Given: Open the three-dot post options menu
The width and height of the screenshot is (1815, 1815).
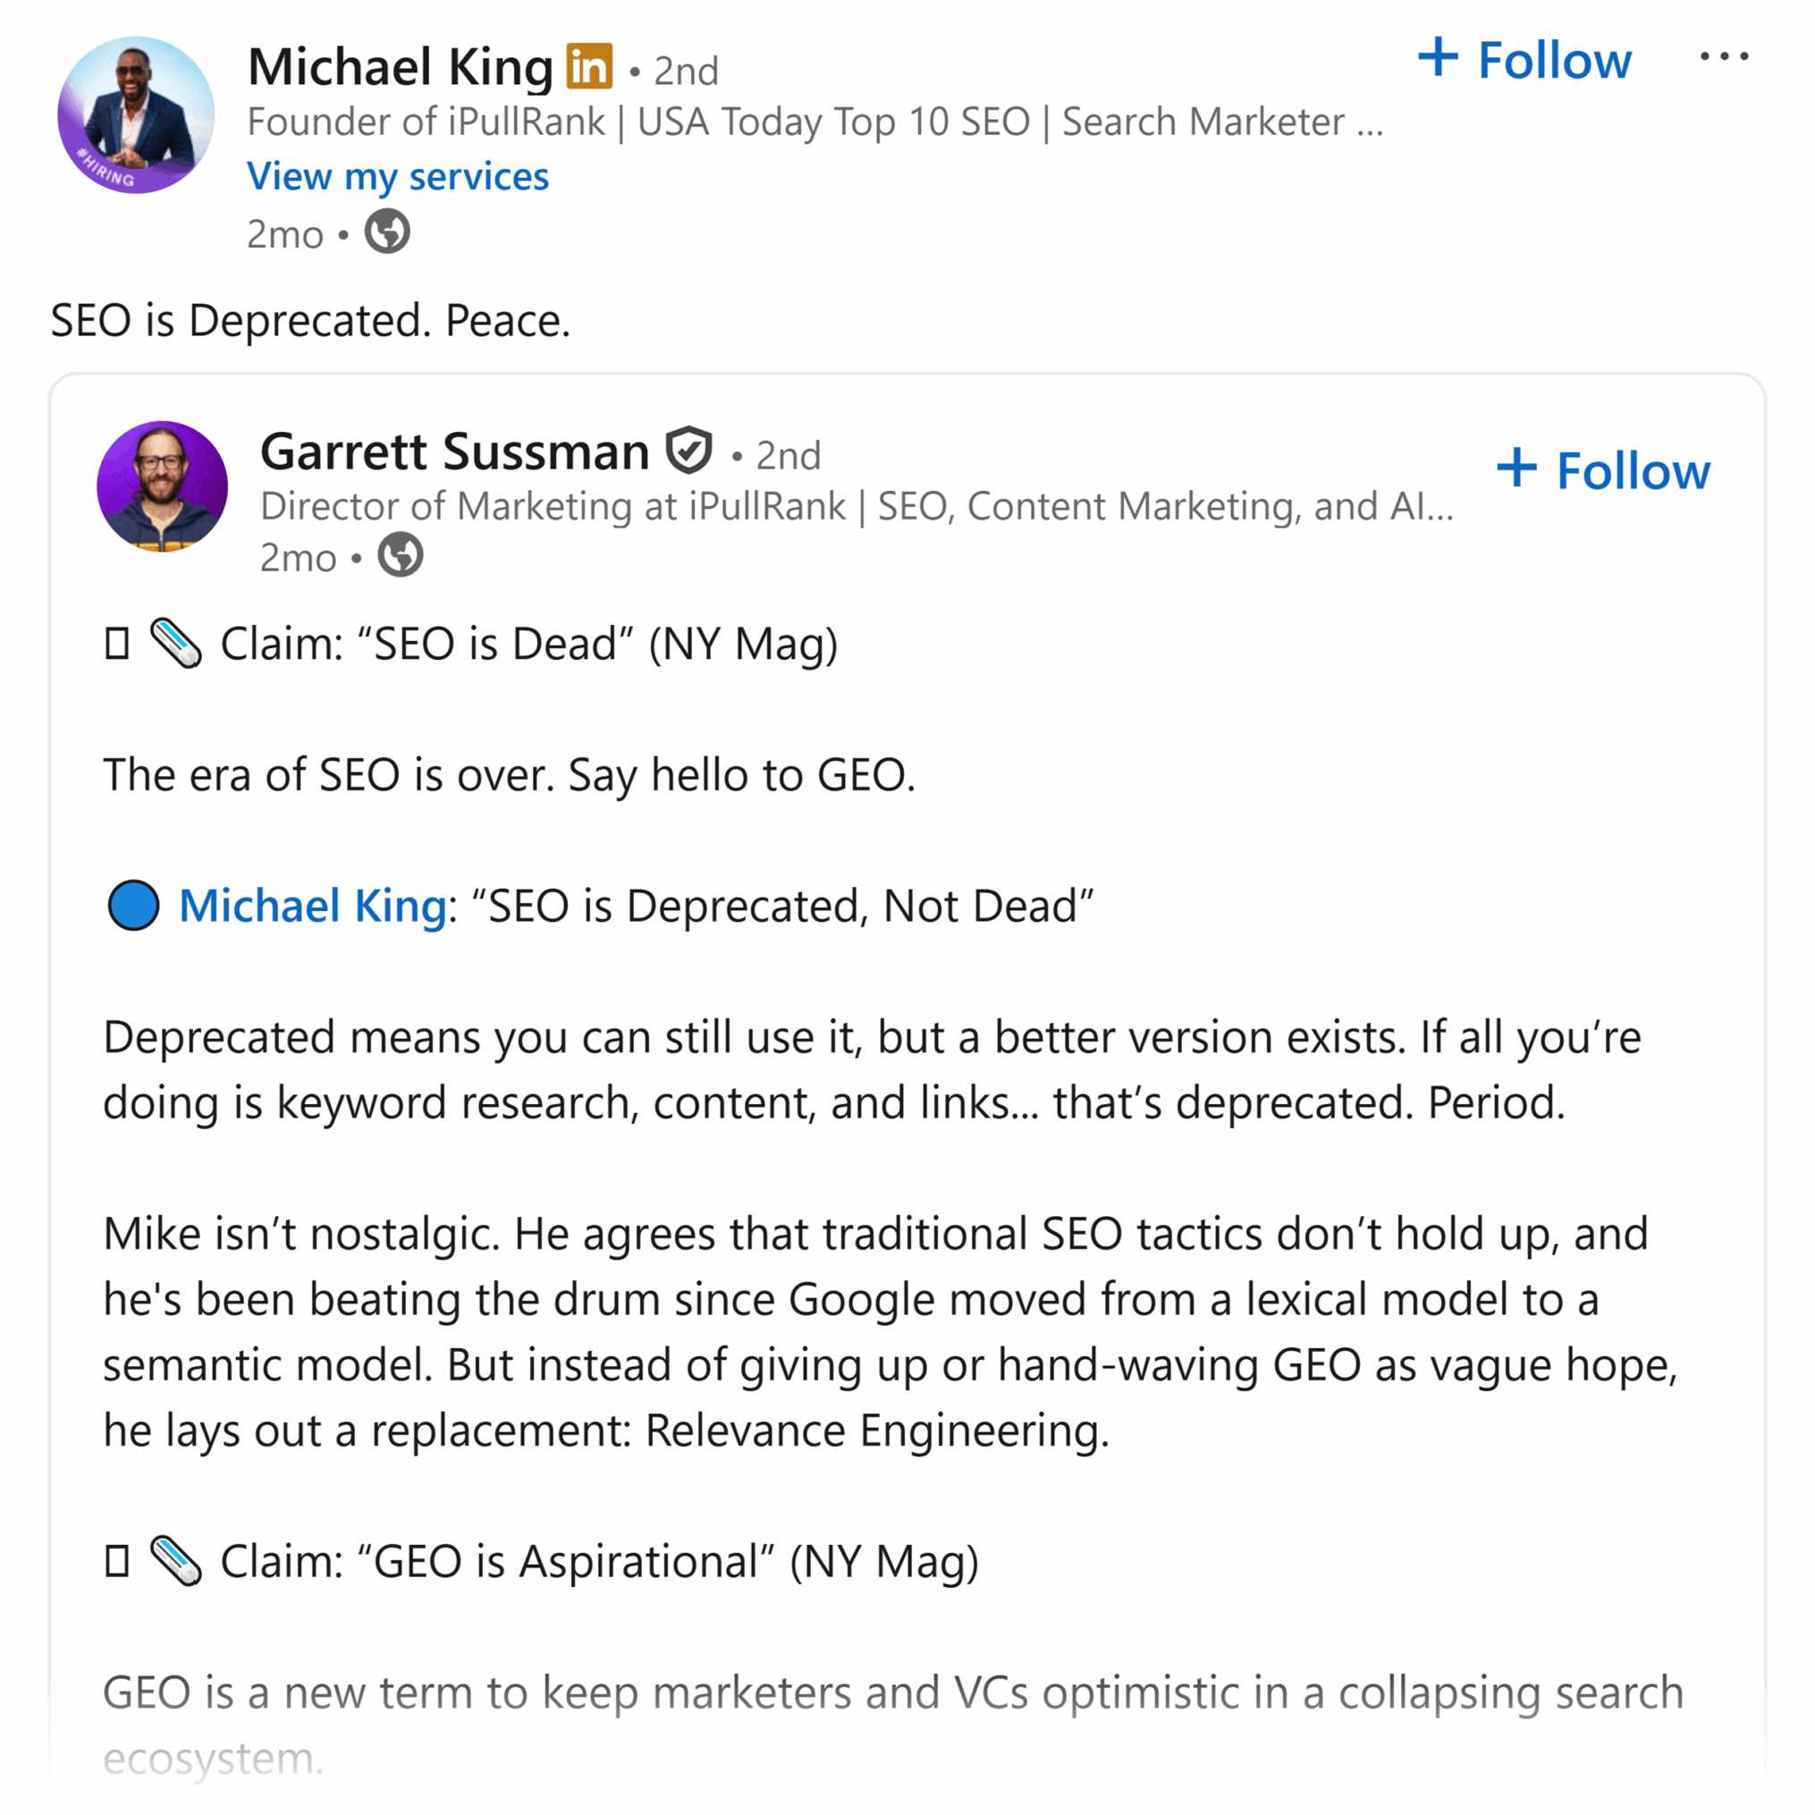Looking at the screenshot, I should [x=1724, y=58].
